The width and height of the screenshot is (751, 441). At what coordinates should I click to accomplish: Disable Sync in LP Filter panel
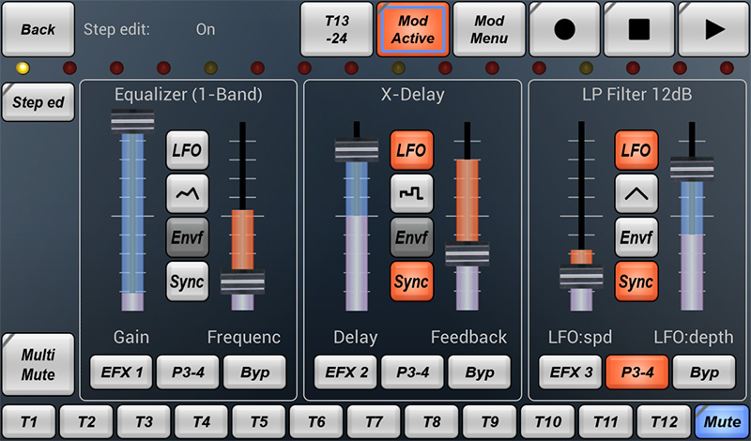636,281
